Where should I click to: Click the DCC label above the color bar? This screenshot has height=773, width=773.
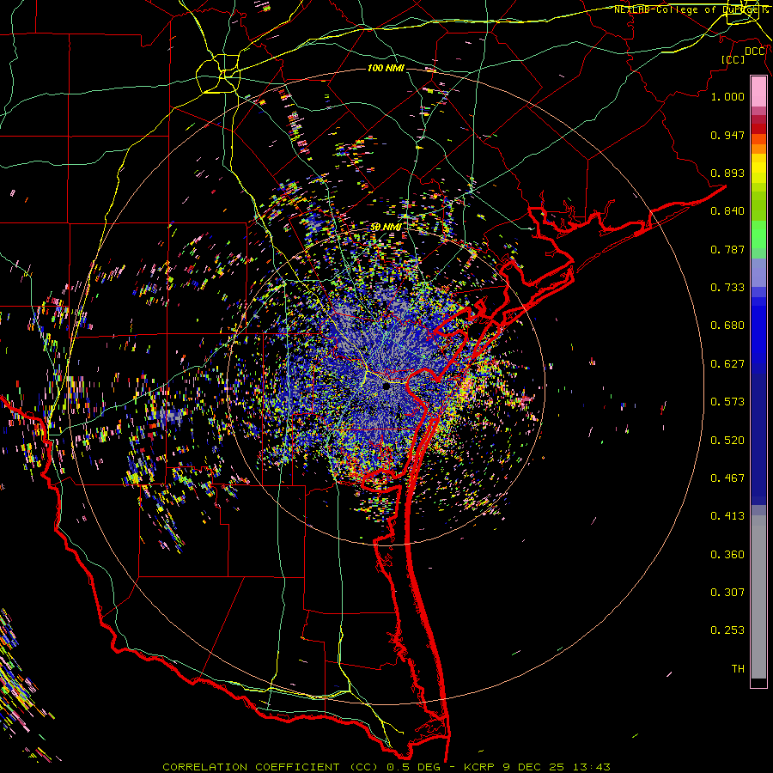[x=755, y=52]
